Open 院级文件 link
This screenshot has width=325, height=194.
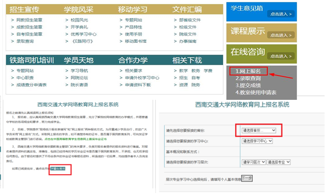187,34
